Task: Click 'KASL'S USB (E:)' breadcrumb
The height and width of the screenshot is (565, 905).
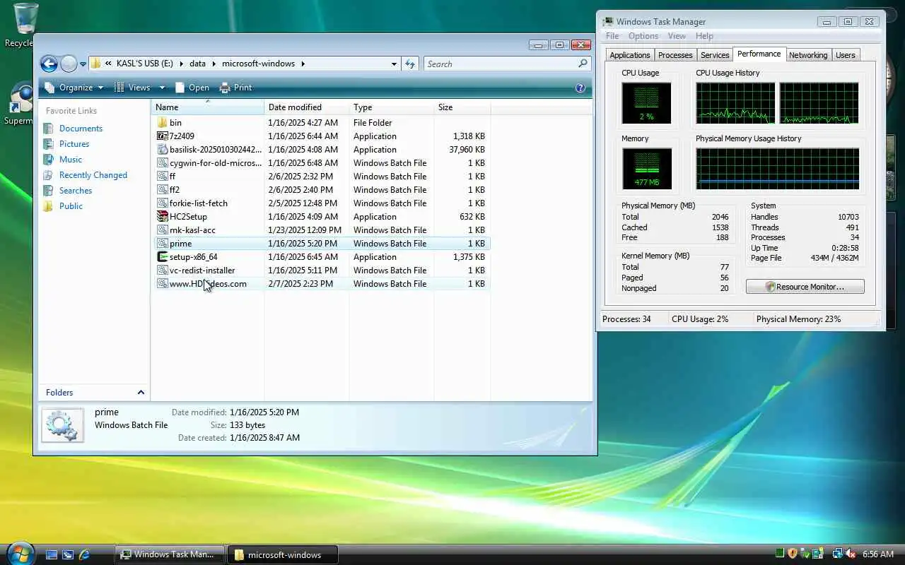Action: click(145, 64)
